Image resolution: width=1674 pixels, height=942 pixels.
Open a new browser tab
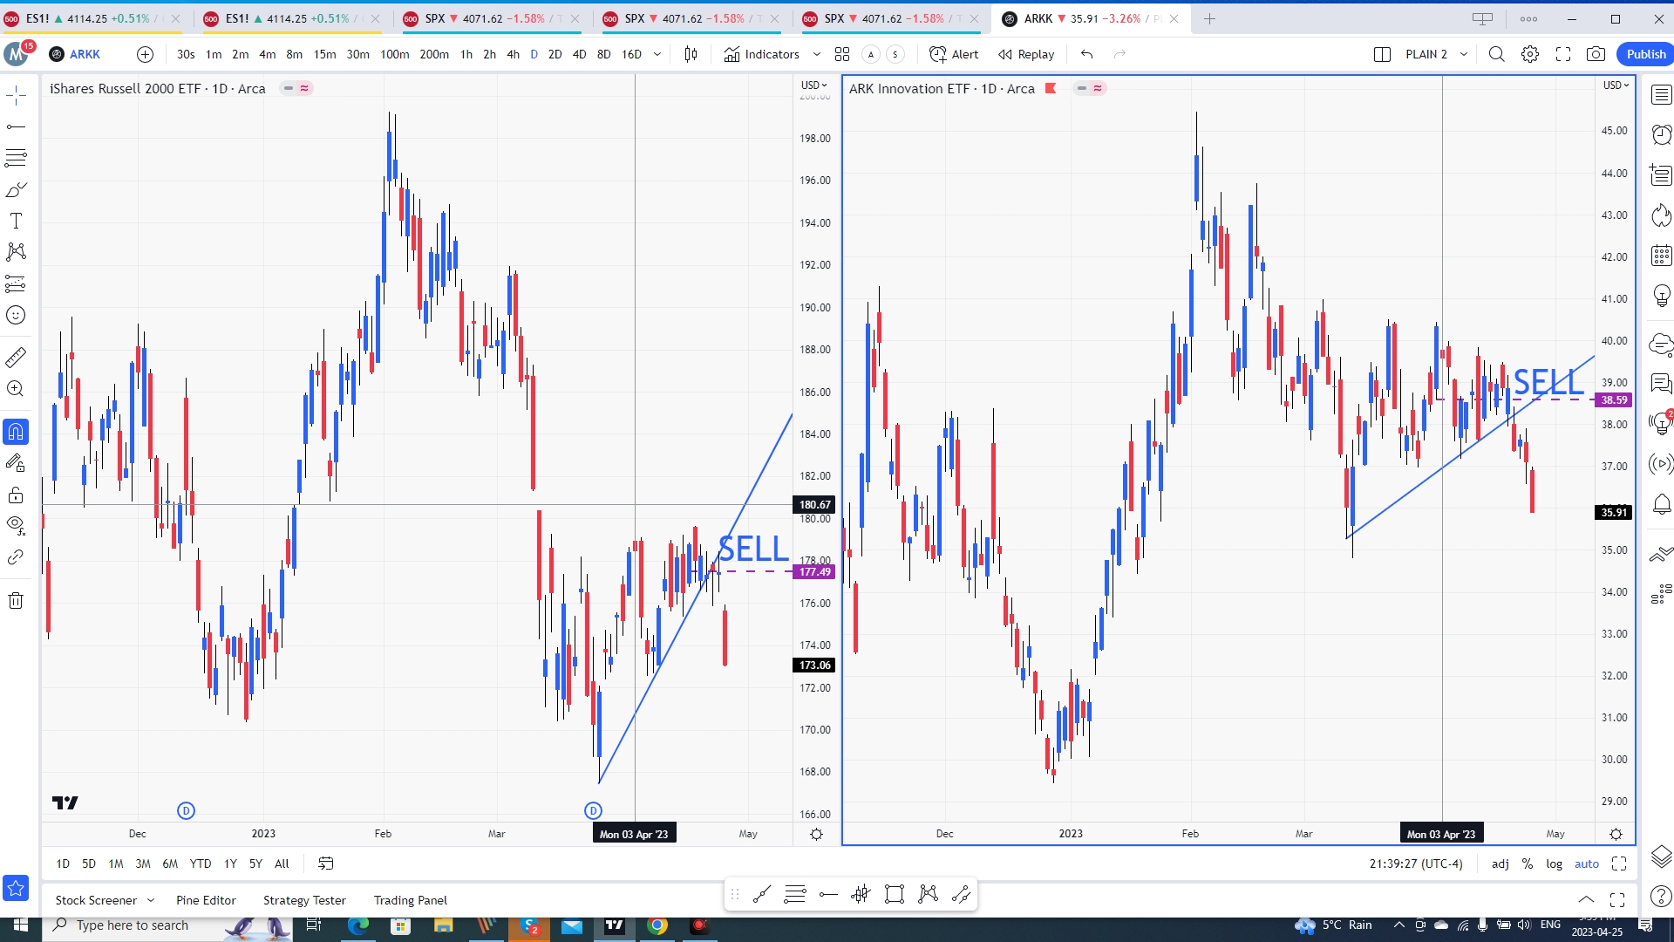point(1210,18)
